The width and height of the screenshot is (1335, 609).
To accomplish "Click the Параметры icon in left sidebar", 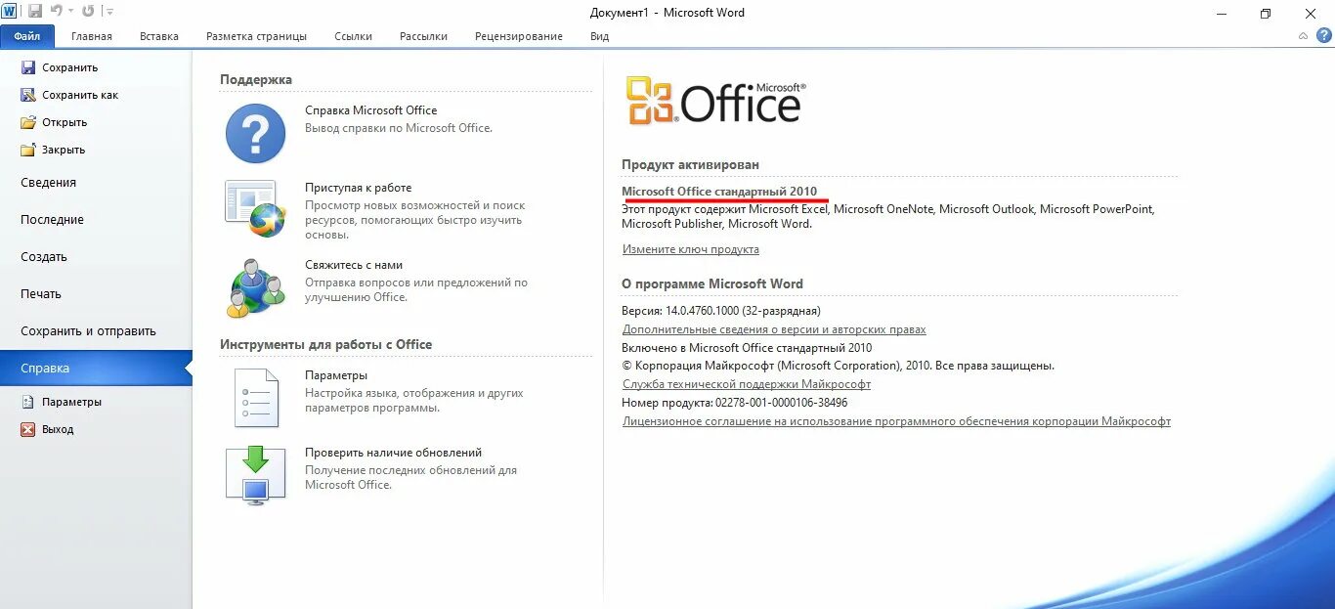I will [x=28, y=402].
